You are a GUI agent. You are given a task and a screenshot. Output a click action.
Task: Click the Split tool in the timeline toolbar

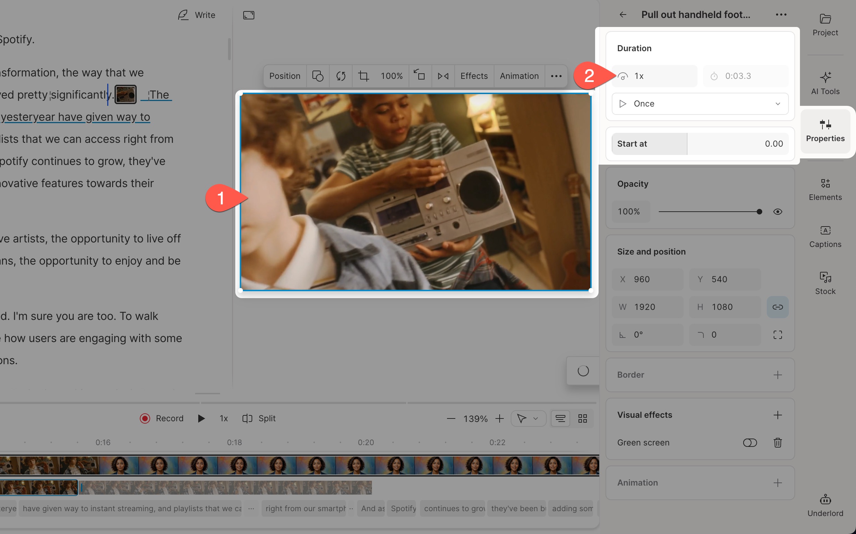[x=259, y=418]
